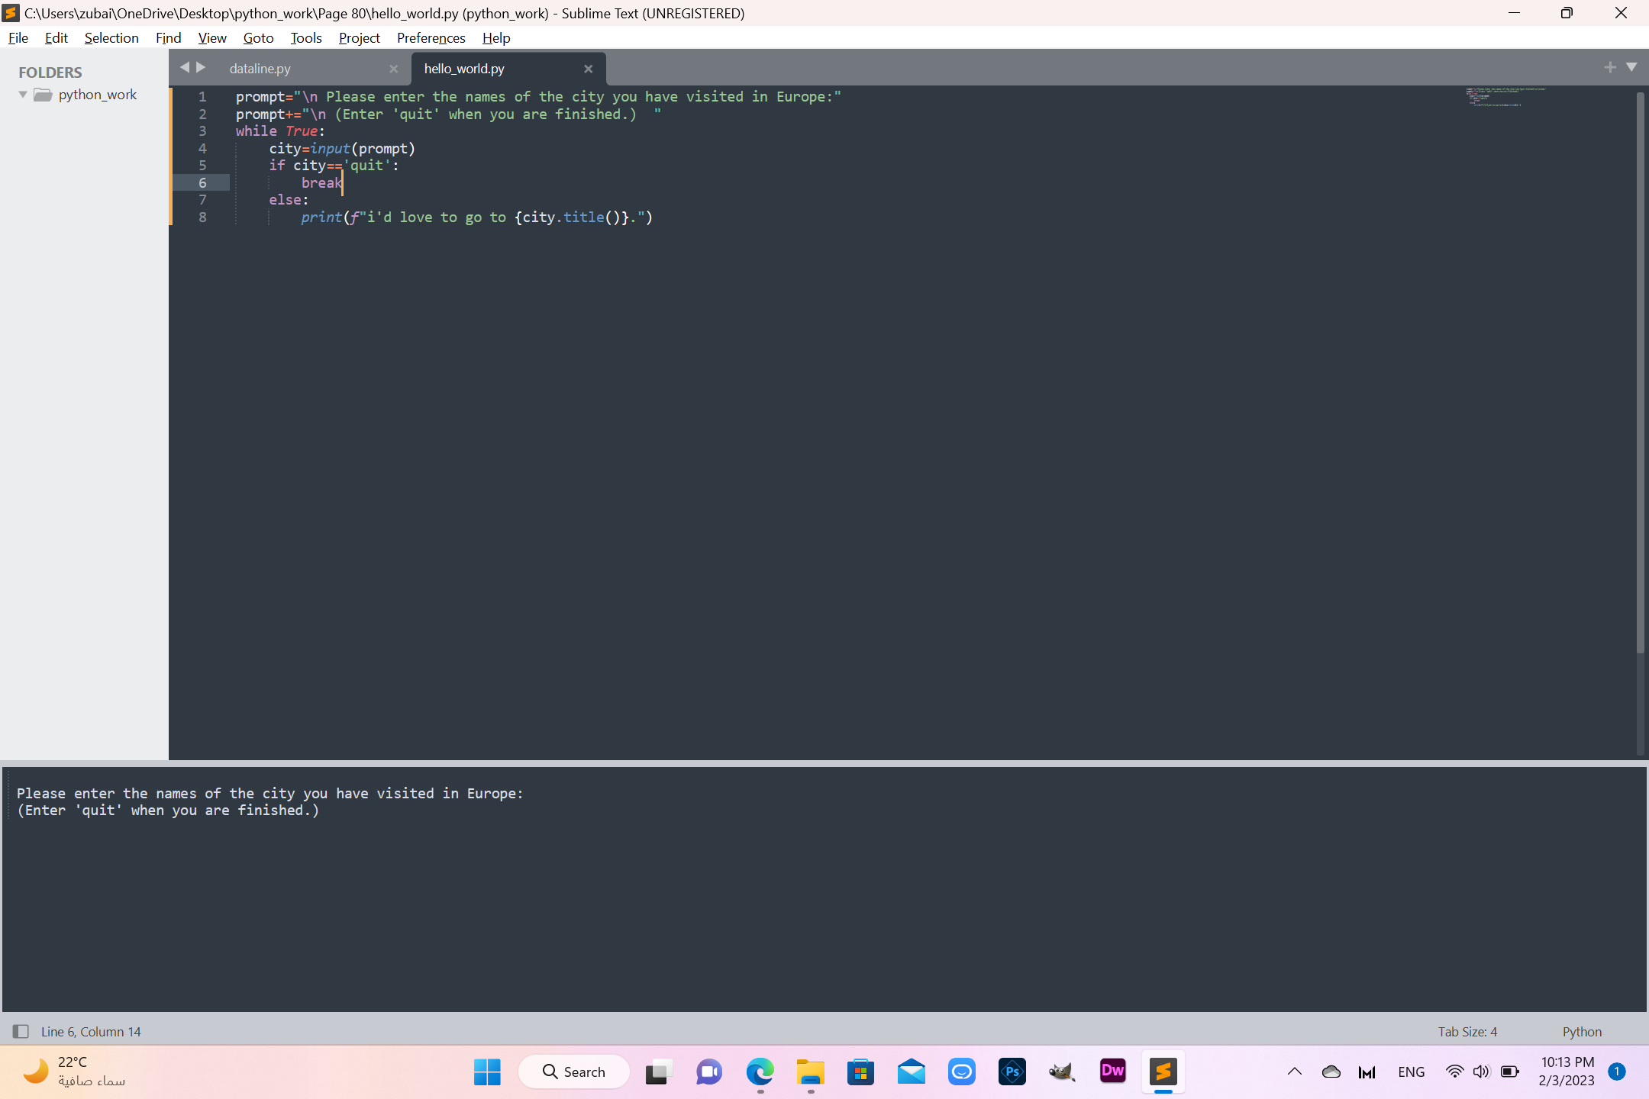Open the tab list dropdown arrow
The width and height of the screenshot is (1649, 1099).
point(1631,67)
